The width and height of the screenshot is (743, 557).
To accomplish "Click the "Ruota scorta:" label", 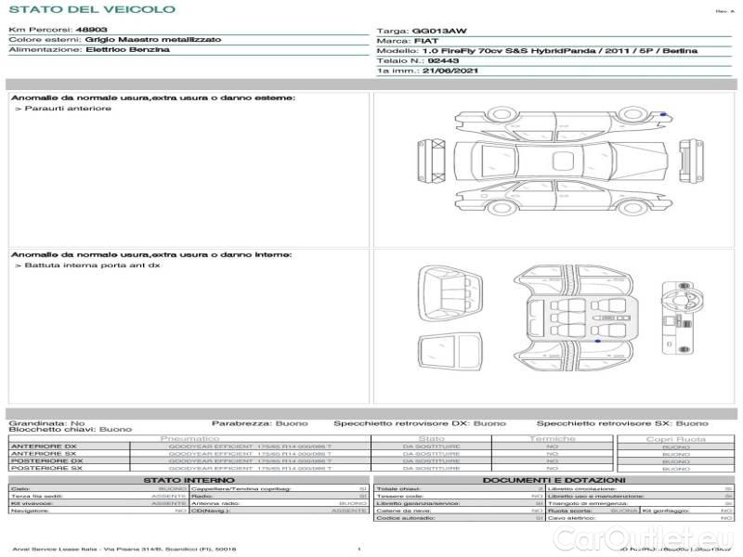I will click(x=570, y=512).
